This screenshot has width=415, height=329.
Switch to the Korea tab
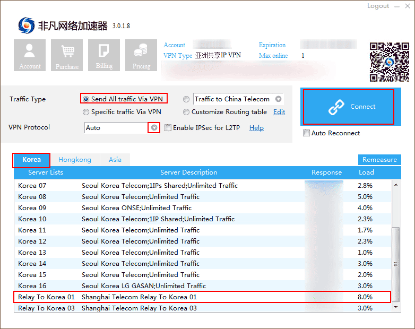[x=31, y=160]
